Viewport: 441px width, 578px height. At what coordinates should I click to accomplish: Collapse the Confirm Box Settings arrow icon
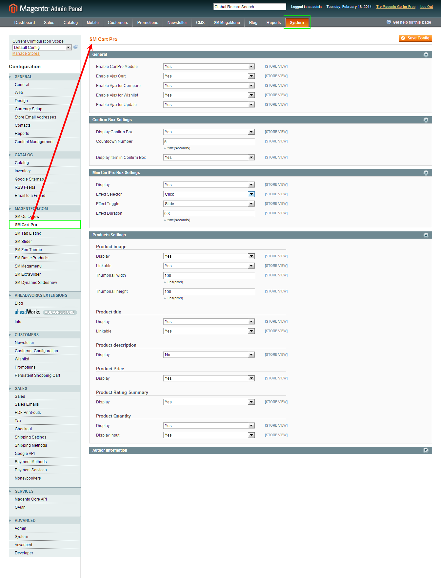point(426,120)
